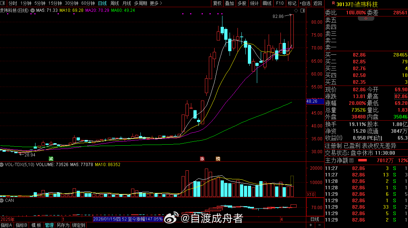Zoom in chart with plus button

[311, 225]
